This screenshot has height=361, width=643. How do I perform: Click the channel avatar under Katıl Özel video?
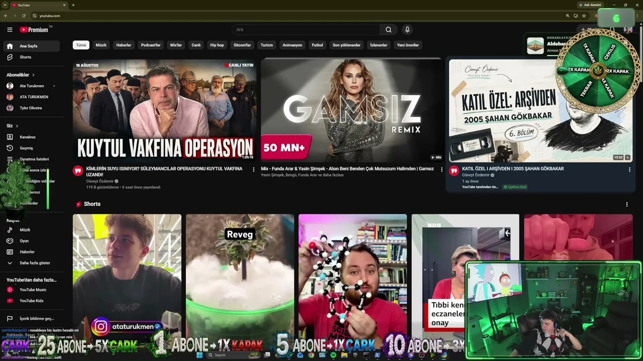pos(454,171)
